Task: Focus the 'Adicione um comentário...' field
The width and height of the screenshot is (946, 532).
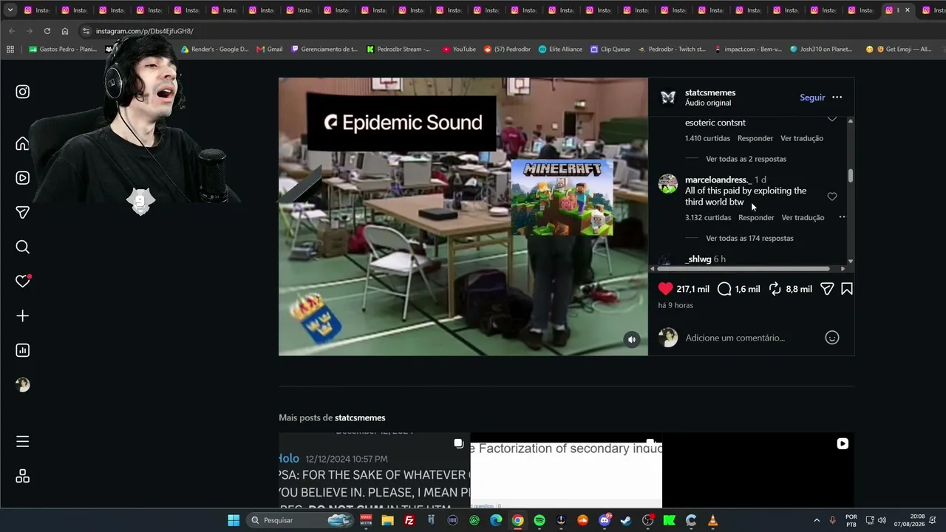Action: (752, 338)
